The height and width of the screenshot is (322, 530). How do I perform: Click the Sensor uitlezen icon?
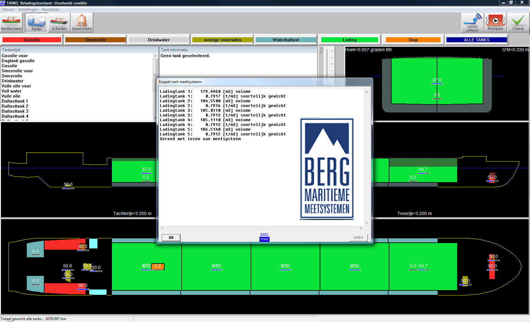(x=472, y=22)
